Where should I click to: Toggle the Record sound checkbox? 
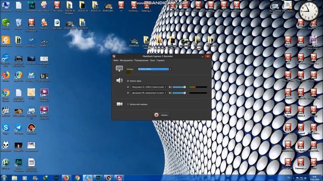(128, 81)
